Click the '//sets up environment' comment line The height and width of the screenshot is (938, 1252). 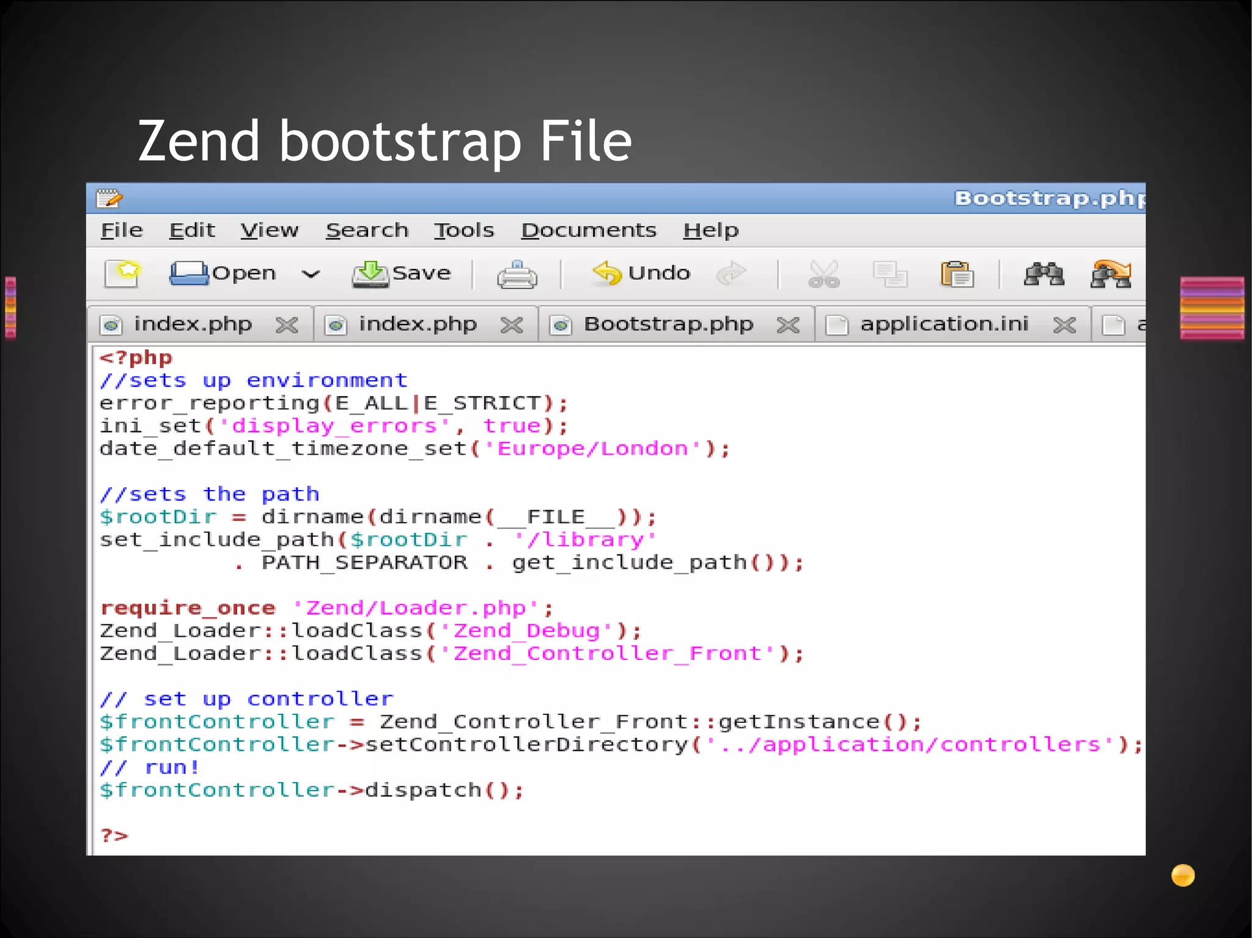point(254,381)
